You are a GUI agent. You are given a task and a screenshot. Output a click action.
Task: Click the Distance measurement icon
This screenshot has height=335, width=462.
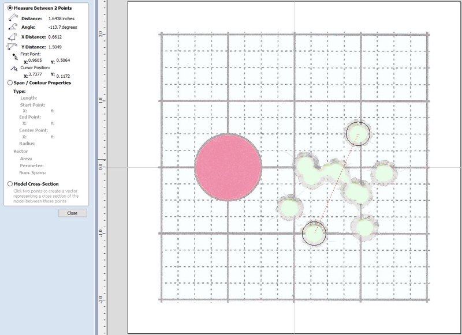click(x=13, y=18)
